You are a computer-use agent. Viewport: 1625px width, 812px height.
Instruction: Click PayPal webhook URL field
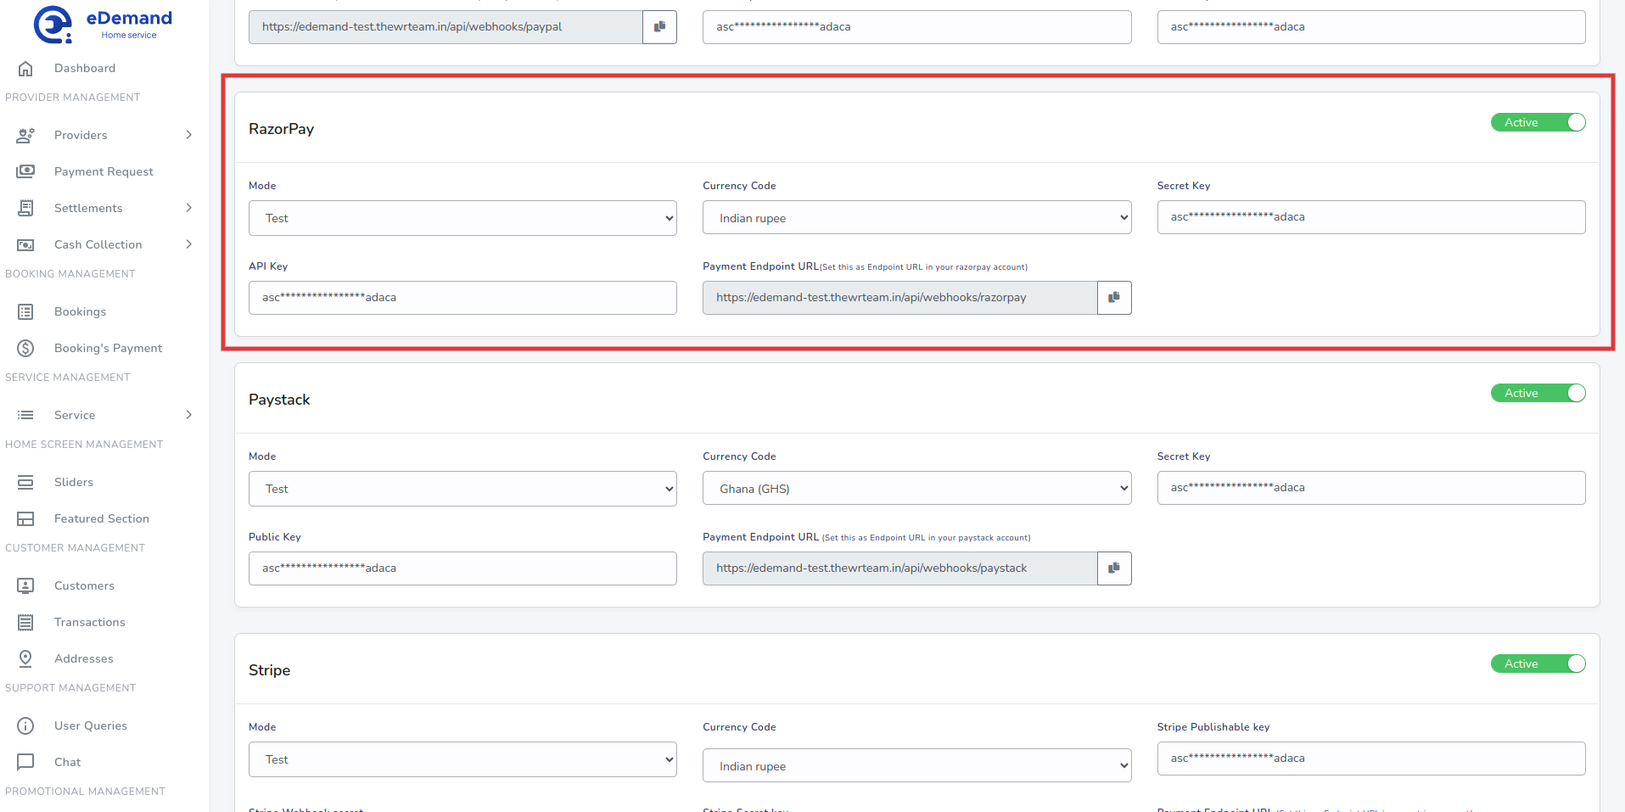pos(445,27)
